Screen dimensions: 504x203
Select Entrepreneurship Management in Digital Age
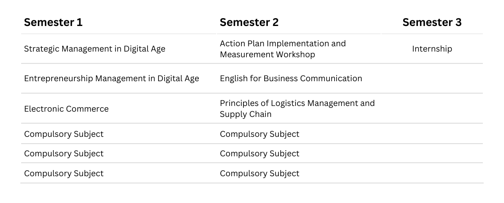(x=112, y=78)
